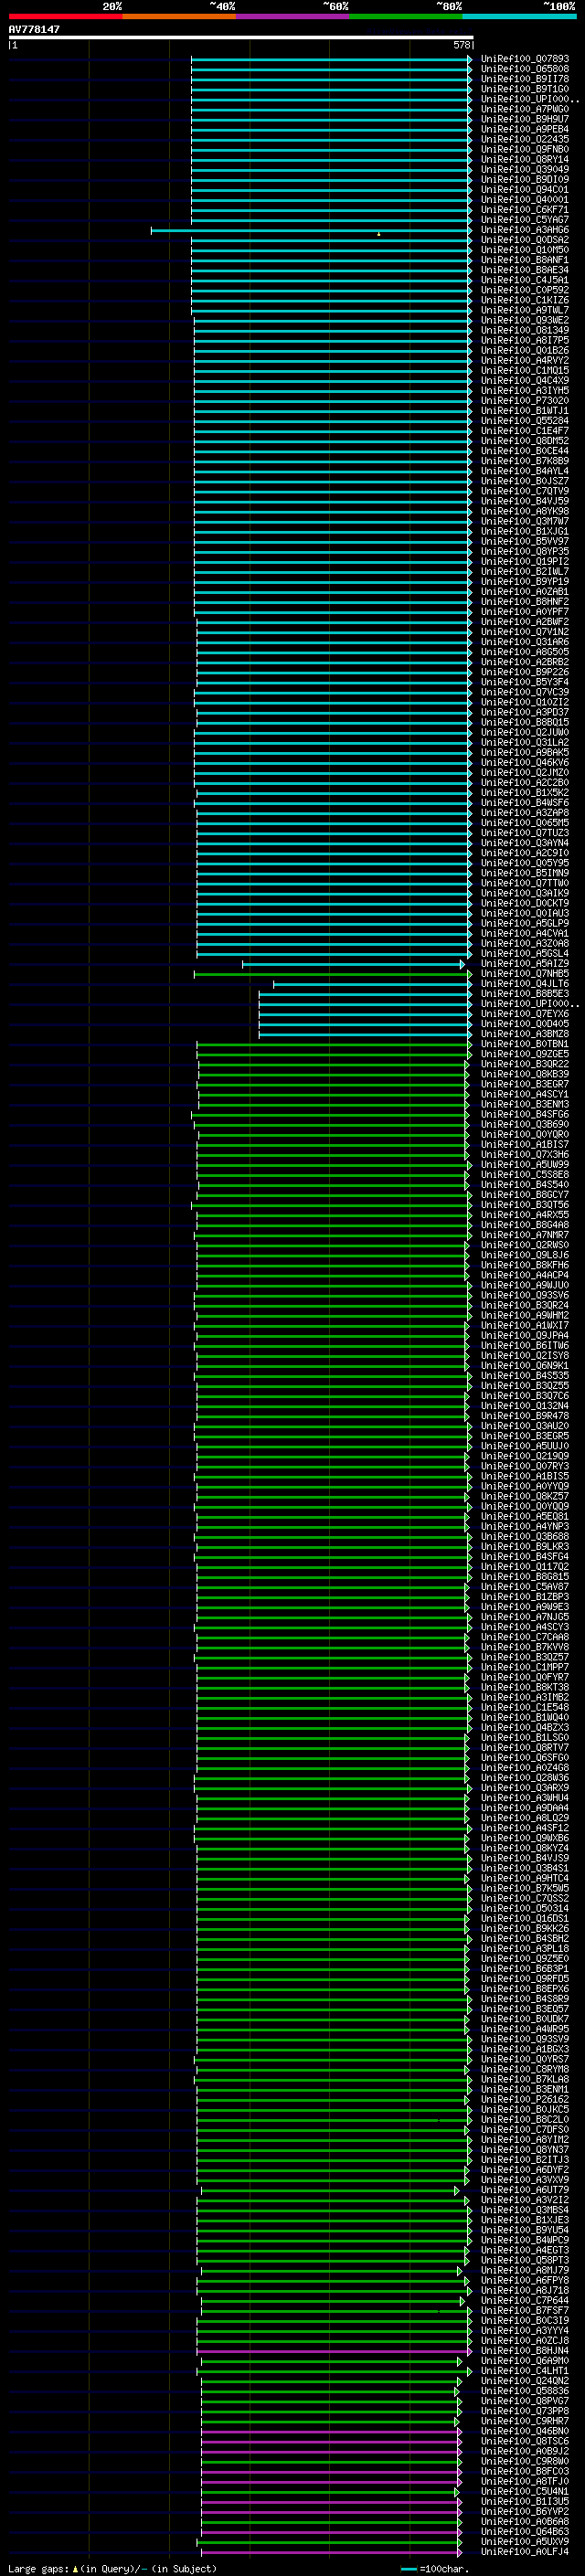
Task: Open hit UniRef100_Q9FNB0
Action: tap(525, 149)
